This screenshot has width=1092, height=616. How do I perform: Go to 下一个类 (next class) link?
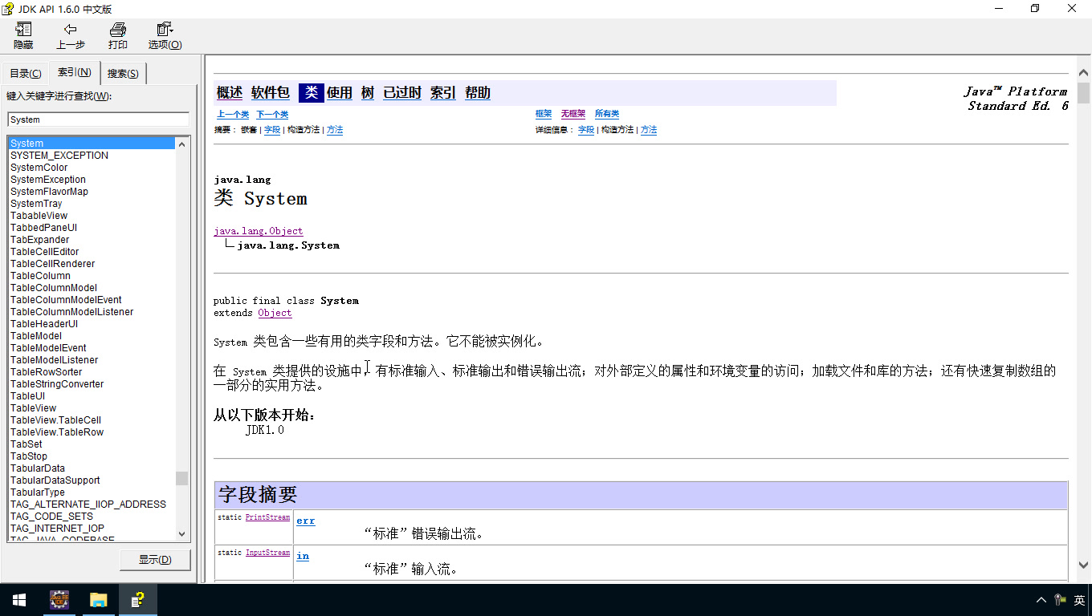point(272,115)
